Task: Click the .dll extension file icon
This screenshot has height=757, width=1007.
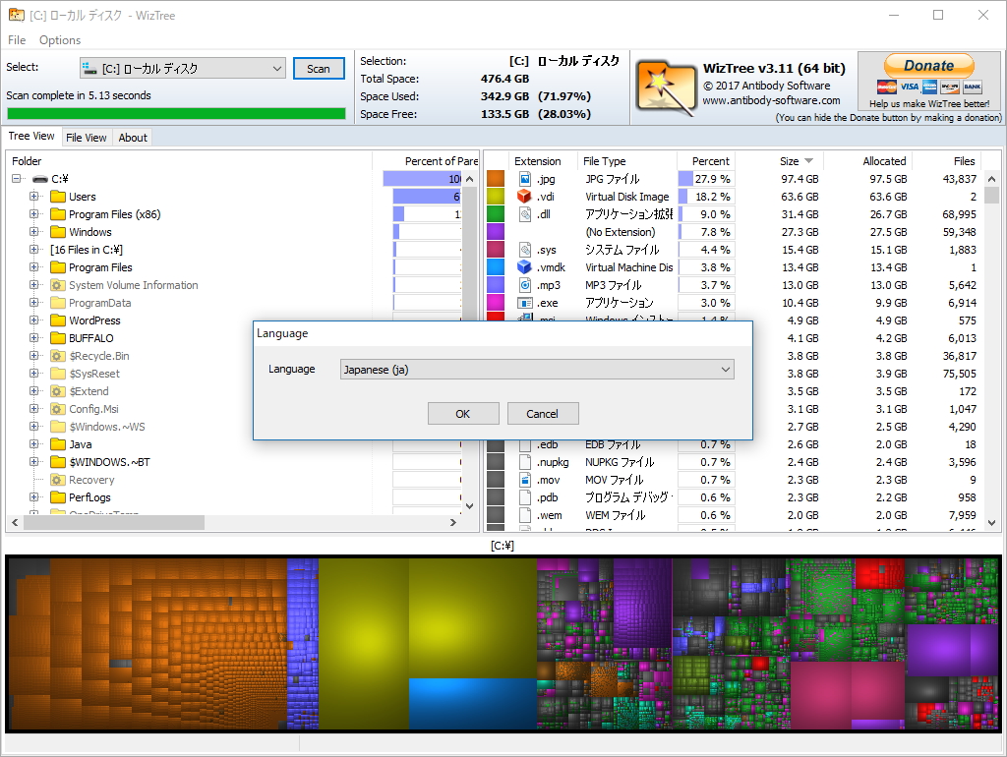Action: [525, 214]
